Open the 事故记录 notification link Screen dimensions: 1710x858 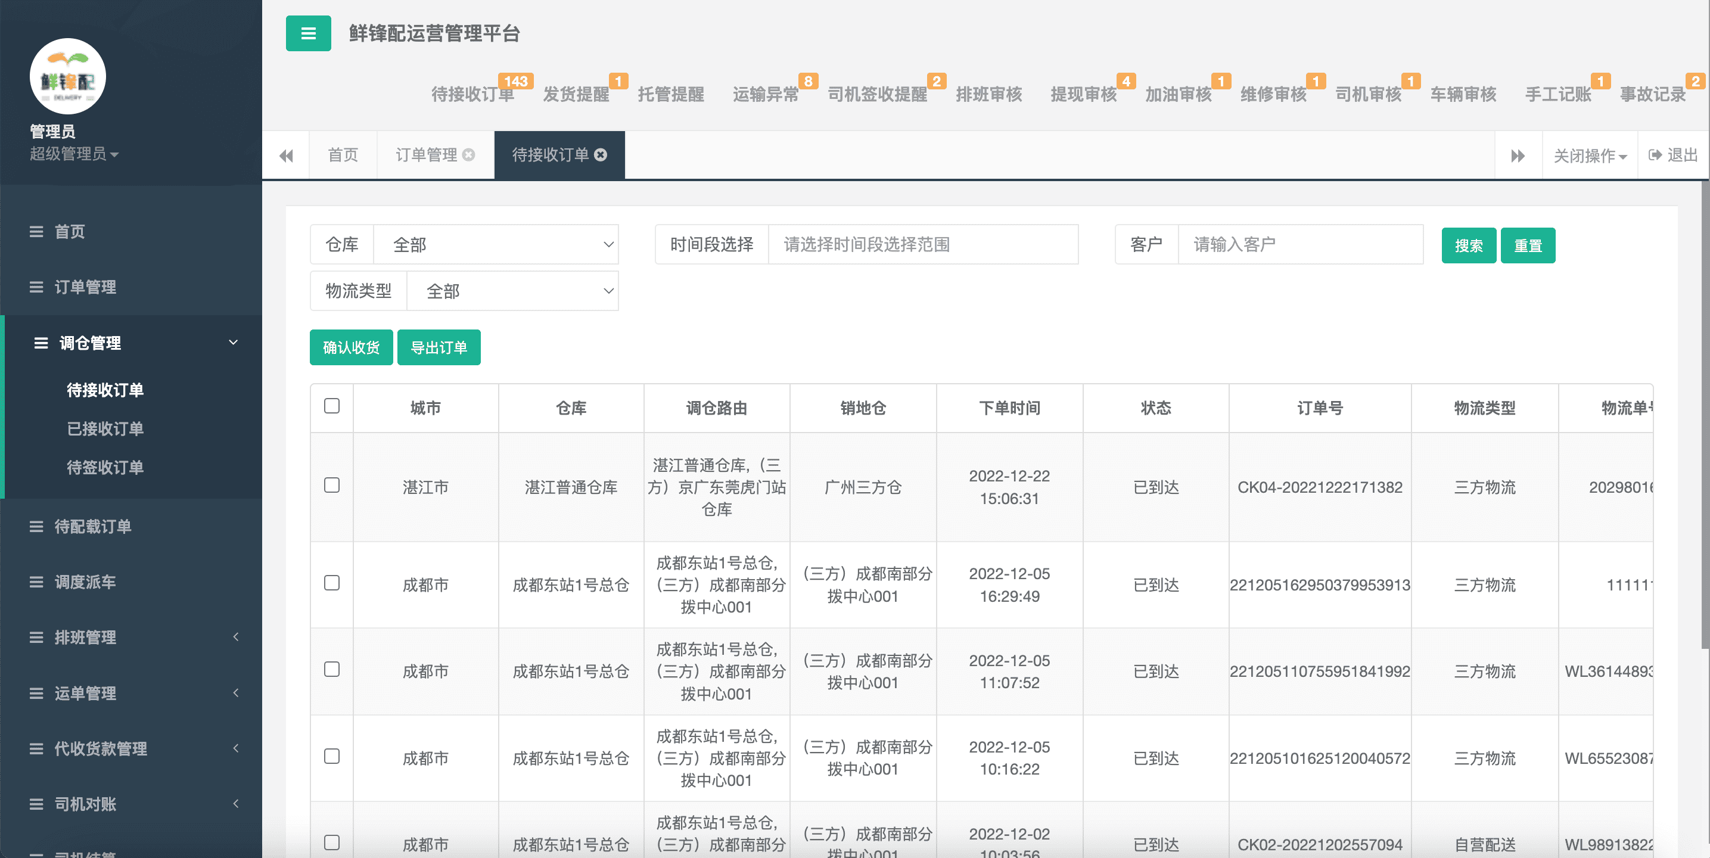1653,94
